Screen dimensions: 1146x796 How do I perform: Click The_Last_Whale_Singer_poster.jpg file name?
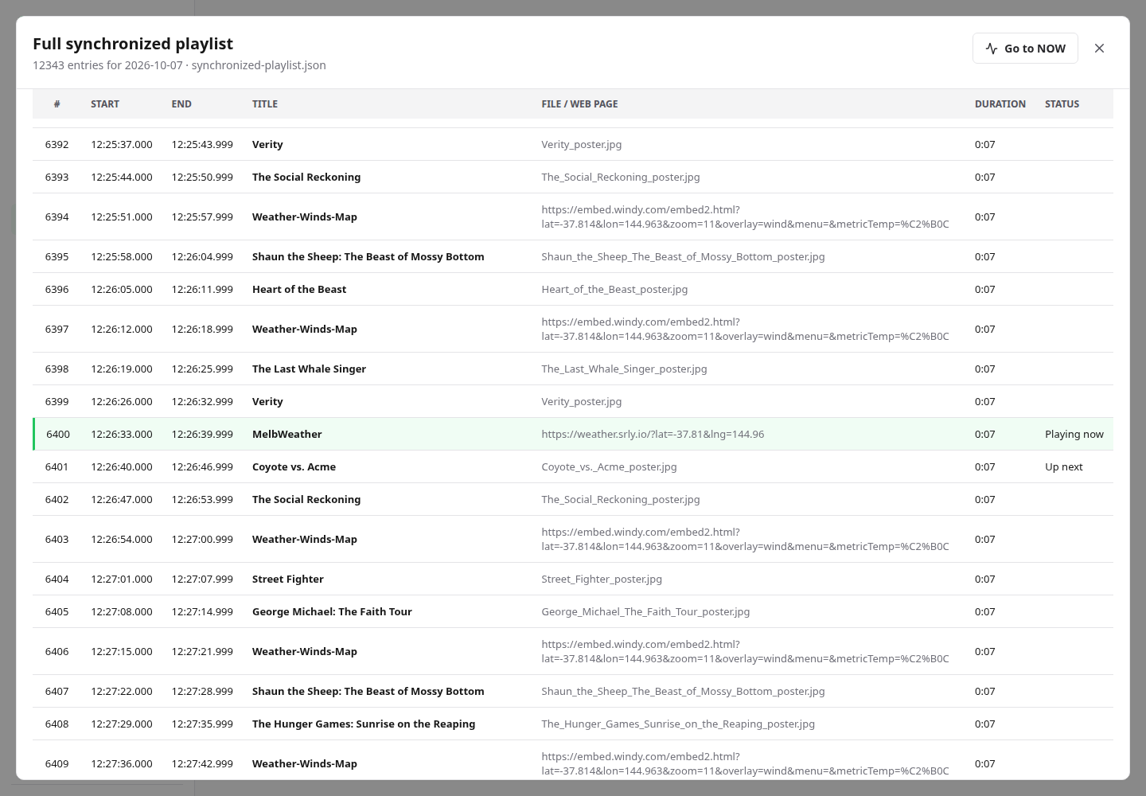click(x=624, y=369)
